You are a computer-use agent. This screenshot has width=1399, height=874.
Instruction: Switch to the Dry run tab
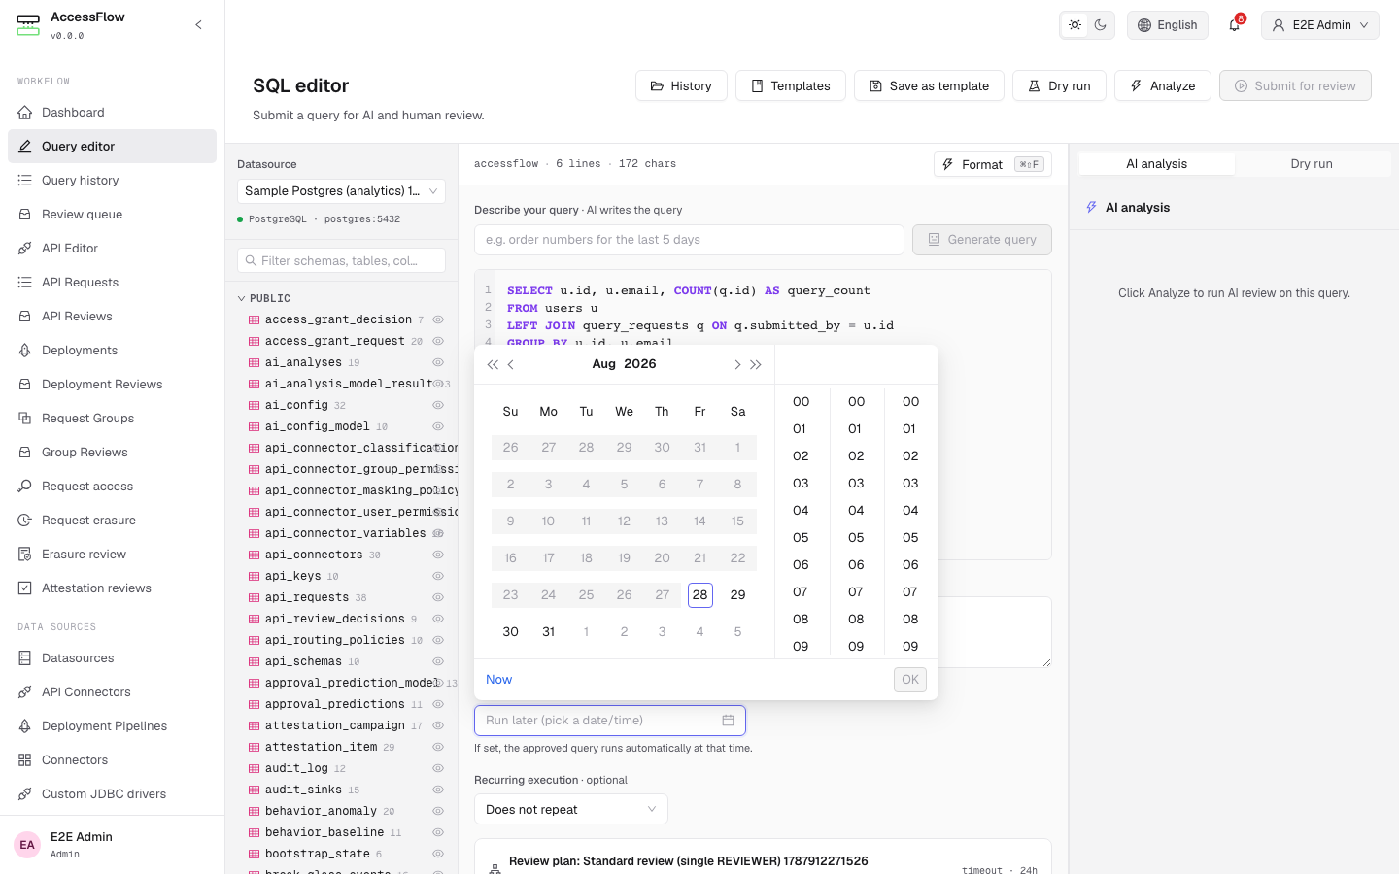click(x=1312, y=164)
